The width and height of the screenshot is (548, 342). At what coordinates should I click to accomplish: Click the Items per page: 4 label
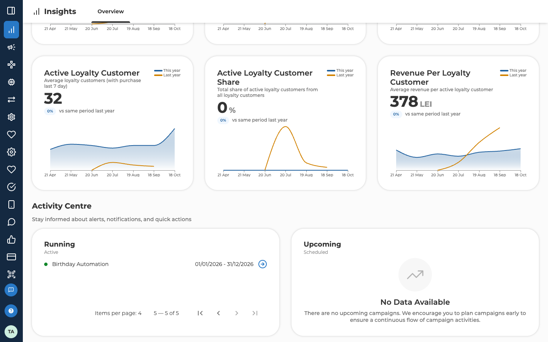(x=118, y=313)
